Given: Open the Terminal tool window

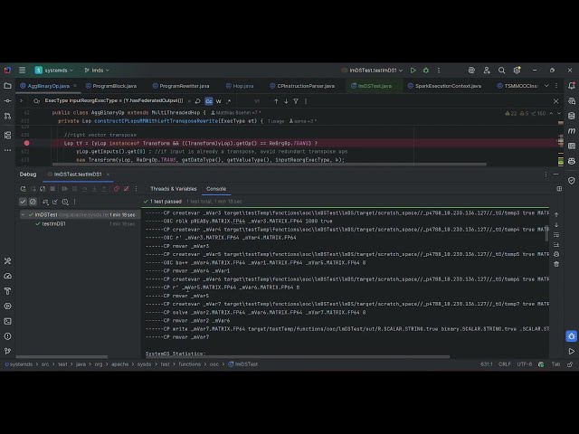Looking at the screenshot, I should 7,321.
